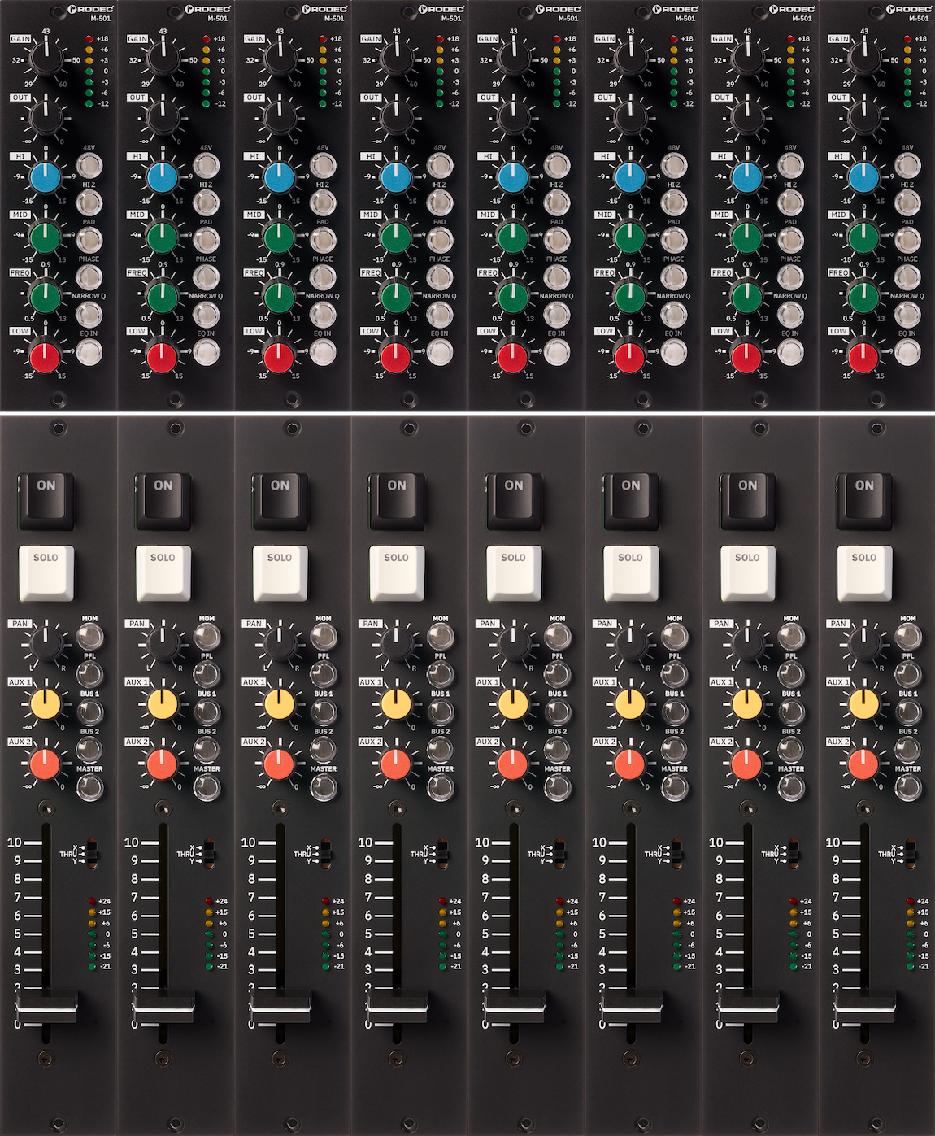This screenshot has width=935, height=1136.
Task: Click the blue HI EQ knob on channel 1
Action: [x=46, y=177]
